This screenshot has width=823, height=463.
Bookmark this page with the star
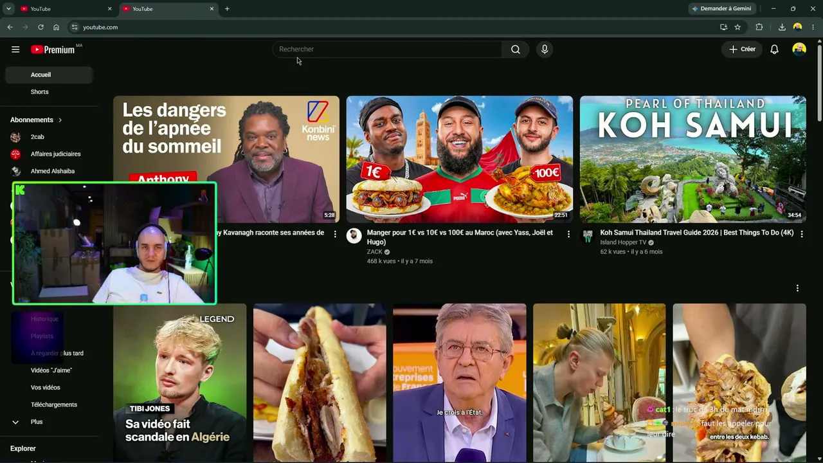click(x=737, y=27)
